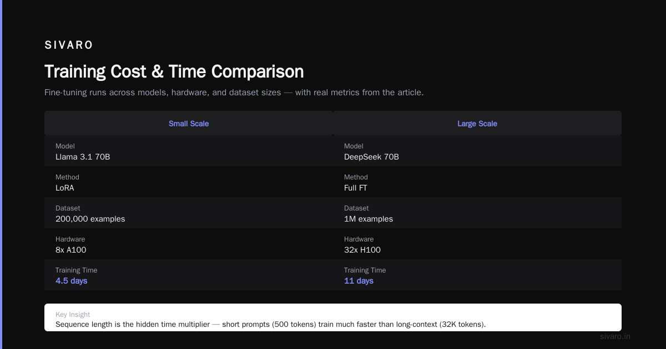
Task: Select the Small Scale column header
Action: tap(189, 124)
